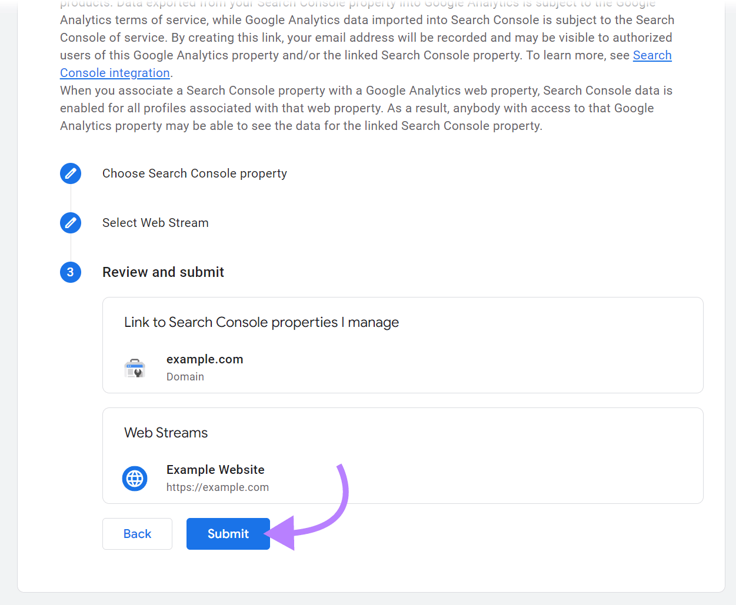
Task: Open the Search Console integration help link
Action: [115, 72]
